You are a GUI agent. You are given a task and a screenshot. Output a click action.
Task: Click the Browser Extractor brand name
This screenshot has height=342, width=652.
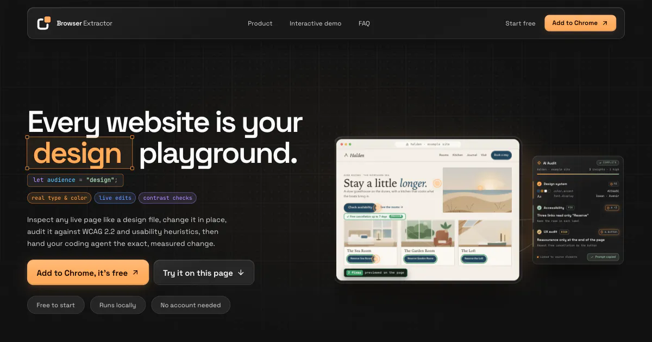[x=84, y=23]
